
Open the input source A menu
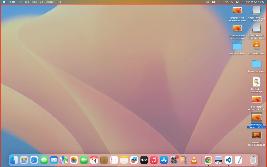click(x=213, y=2)
